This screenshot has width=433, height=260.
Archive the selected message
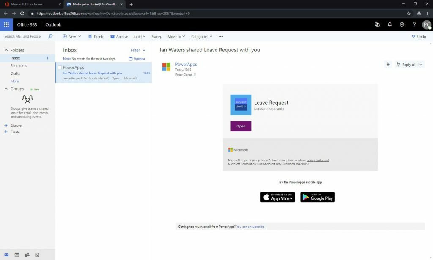119,36
